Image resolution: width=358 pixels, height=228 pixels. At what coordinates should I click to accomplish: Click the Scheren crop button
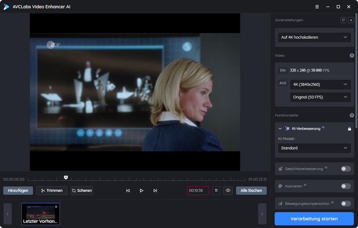click(x=82, y=190)
